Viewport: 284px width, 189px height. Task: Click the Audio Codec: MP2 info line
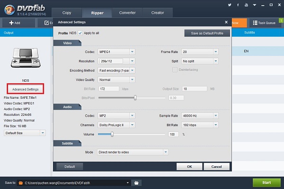point(17,109)
